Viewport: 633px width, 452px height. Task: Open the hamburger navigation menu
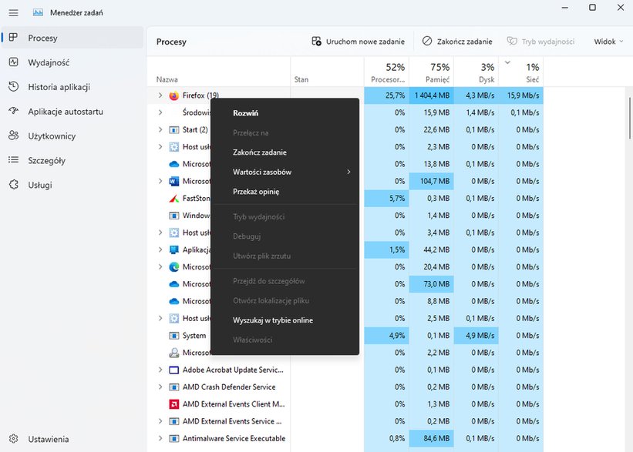pyautogui.click(x=13, y=13)
